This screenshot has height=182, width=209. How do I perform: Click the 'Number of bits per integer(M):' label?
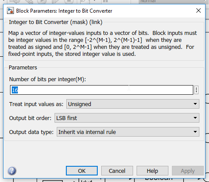coord(48,79)
